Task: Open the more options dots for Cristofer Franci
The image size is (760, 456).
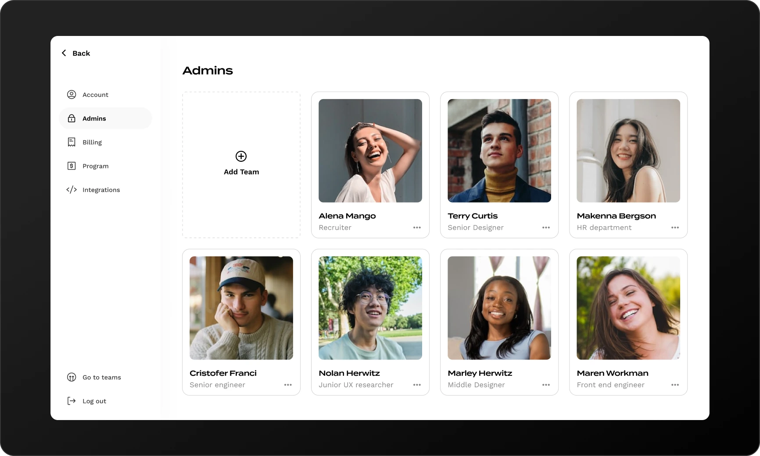Action: (288, 385)
